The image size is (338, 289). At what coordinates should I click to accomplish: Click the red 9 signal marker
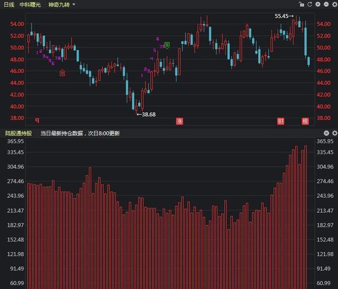click(x=63, y=73)
